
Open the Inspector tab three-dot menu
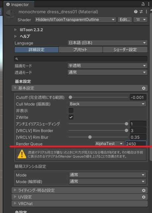[149, 4]
